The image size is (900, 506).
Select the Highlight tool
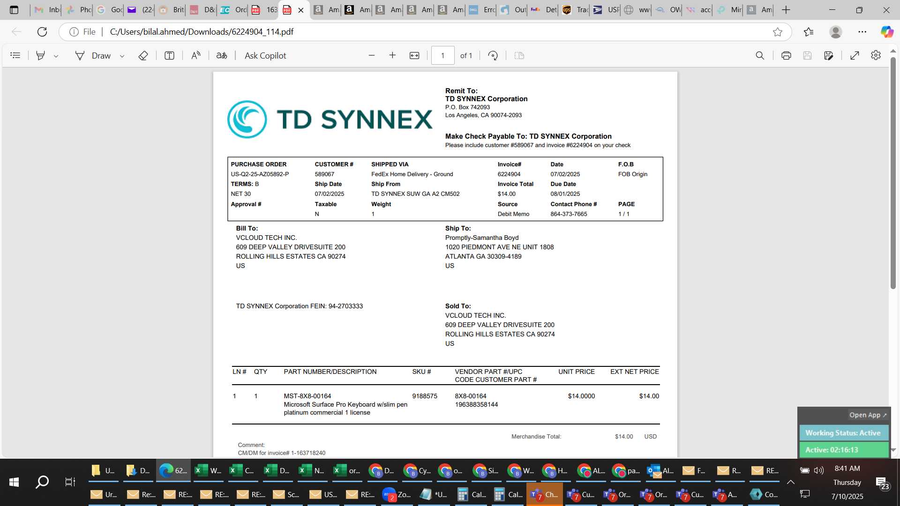[41, 55]
